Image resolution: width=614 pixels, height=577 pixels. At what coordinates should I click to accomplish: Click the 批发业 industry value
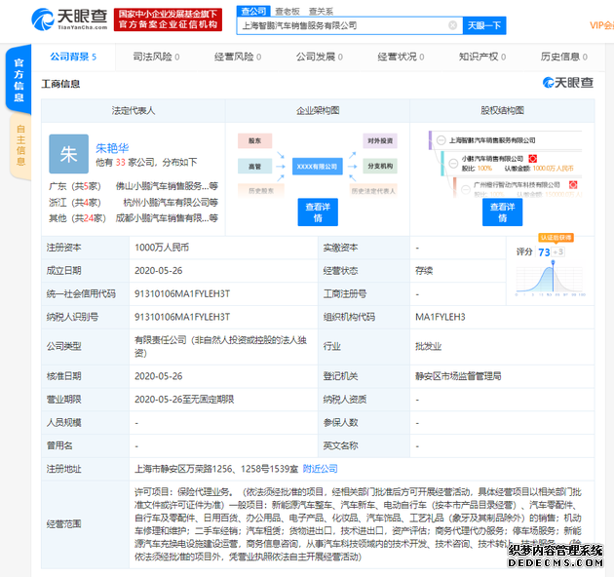point(429,346)
